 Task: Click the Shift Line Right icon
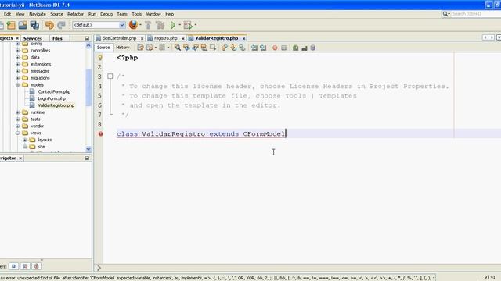click(263, 48)
